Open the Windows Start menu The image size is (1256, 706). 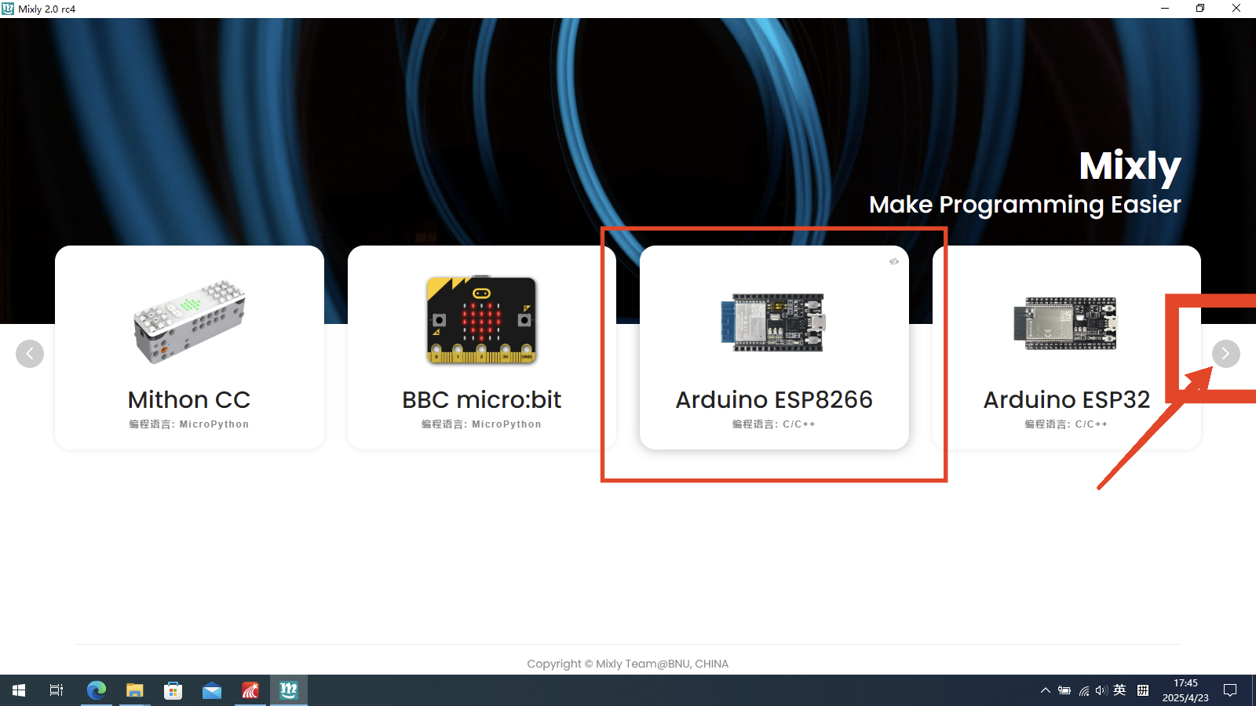pyautogui.click(x=19, y=690)
